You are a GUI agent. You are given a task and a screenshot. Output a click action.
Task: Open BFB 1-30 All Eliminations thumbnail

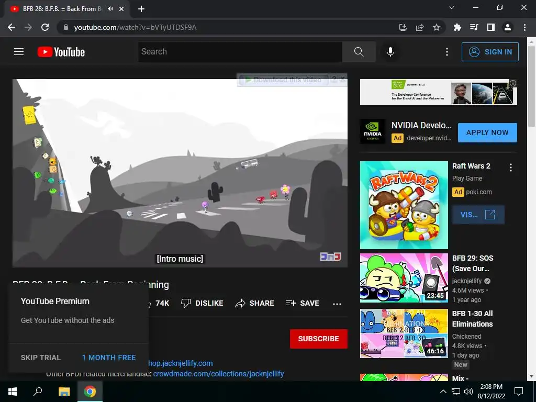click(x=404, y=333)
